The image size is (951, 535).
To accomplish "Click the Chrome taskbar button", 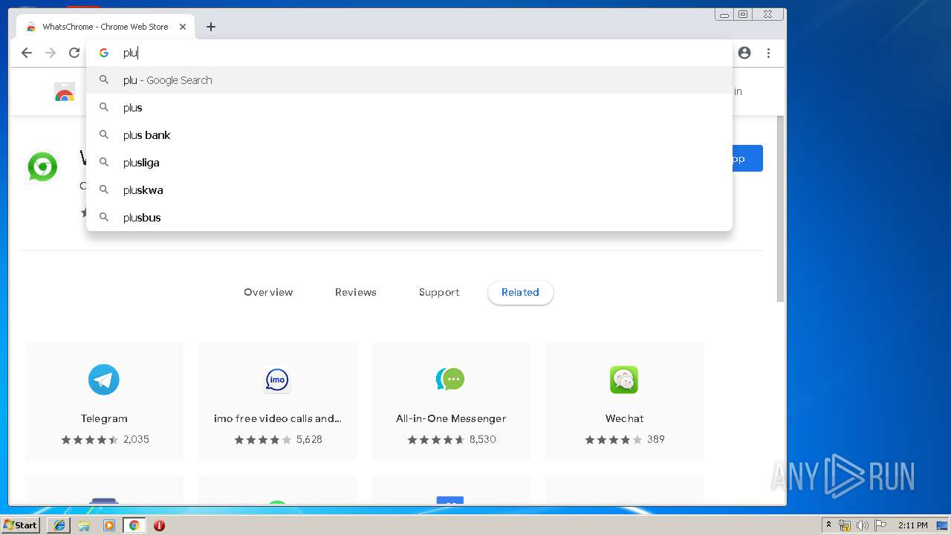I will [134, 525].
